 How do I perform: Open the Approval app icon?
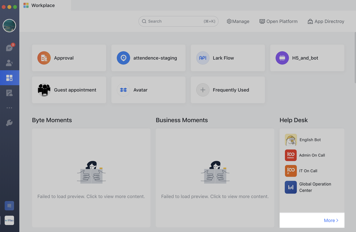[44, 58]
